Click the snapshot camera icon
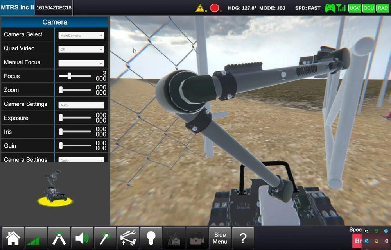This screenshot has width=391, height=250. coord(174,238)
